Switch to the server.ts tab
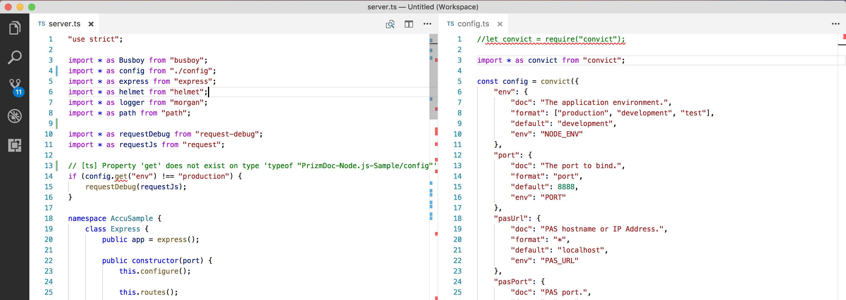Image resolution: width=846 pixels, height=300 pixels. pos(64,24)
